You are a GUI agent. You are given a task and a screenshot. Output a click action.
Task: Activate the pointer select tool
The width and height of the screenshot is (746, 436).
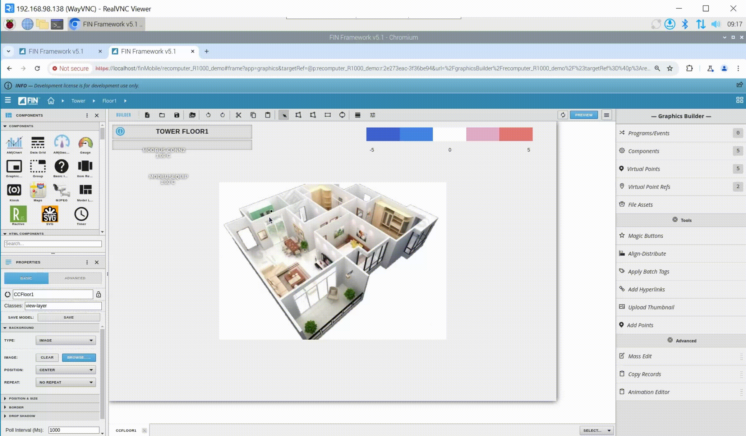(284, 115)
